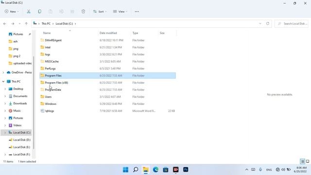
Task: Click the Paste icon in toolbar
Action: (x=51, y=12)
